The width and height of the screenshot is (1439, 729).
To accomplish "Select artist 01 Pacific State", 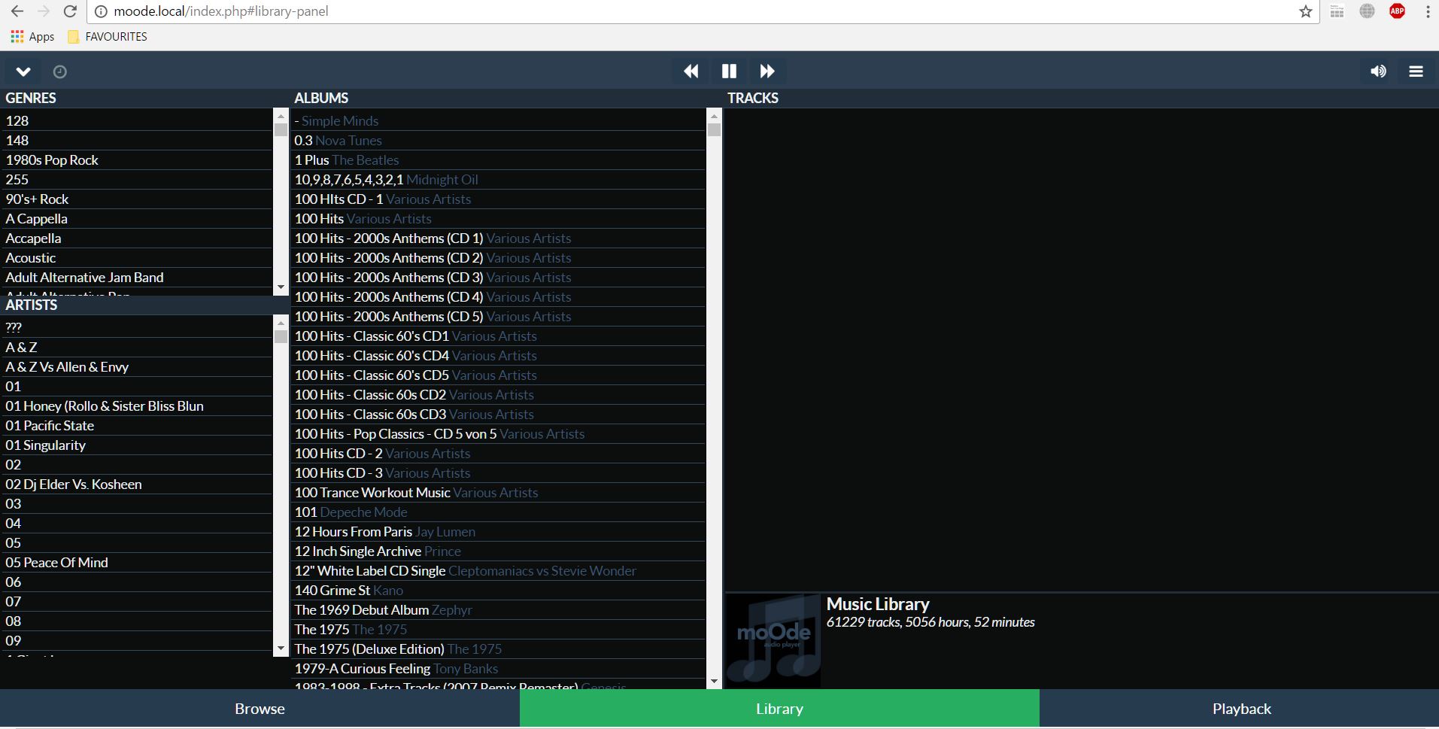I will pos(137,425).
